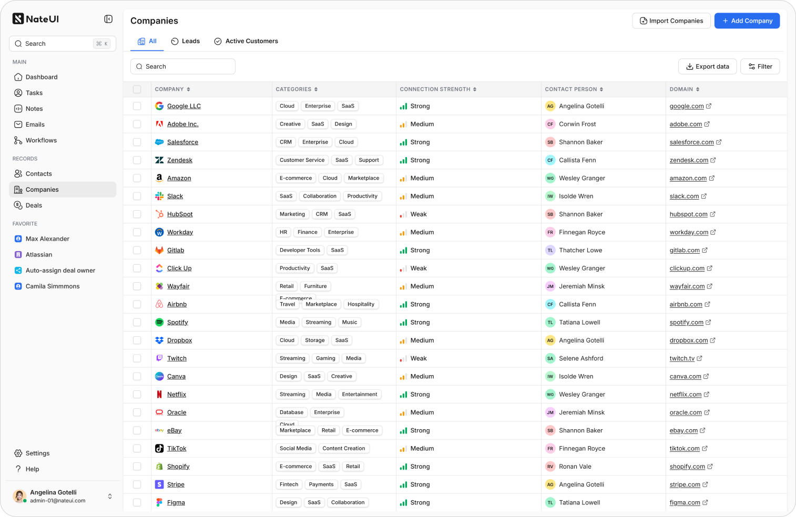This screenshot has height=517, width=796.
Task: Switch to the Active Customers tab
Action: click(x=246, y=41)
